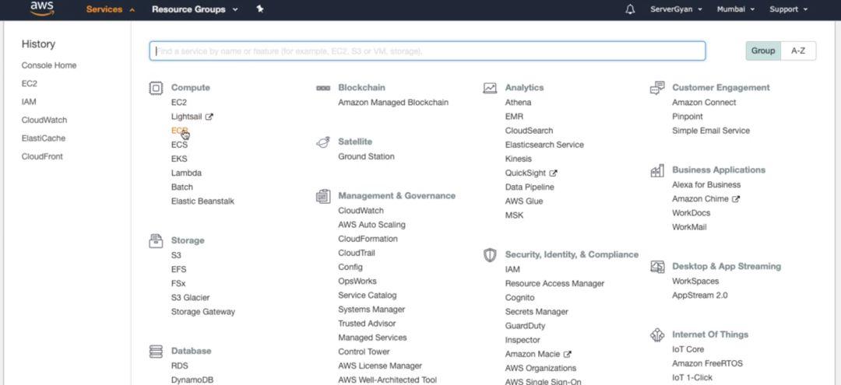The image size is (841, 385).
Task: Open Amazon Managed Blockchain
Action: click(393, 102)
